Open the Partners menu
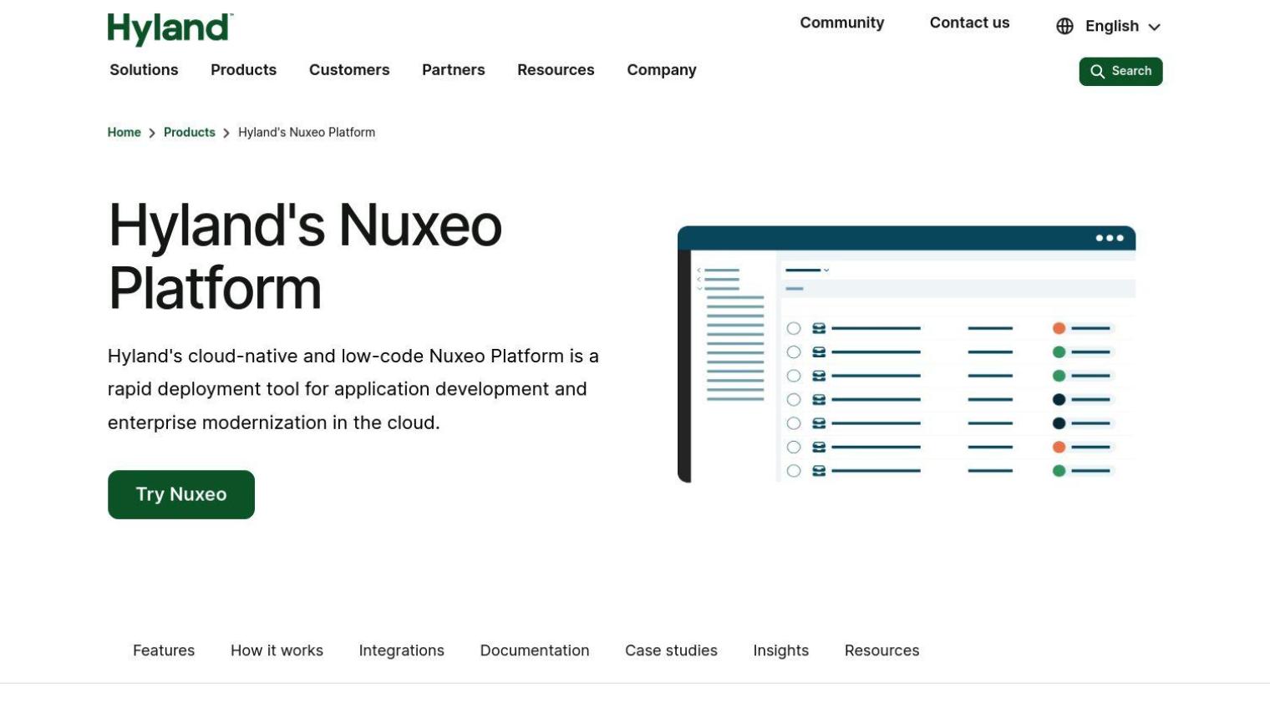 coord(453,70)
